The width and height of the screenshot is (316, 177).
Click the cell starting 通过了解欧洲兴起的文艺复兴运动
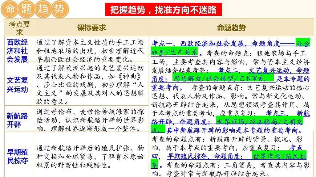click(90, 85)
